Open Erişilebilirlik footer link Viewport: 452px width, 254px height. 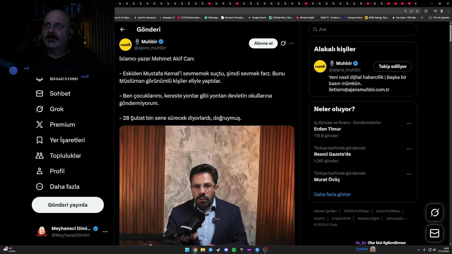341,218
